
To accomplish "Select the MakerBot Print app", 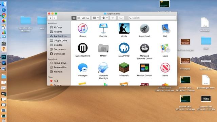I will (x=83, y=48).
